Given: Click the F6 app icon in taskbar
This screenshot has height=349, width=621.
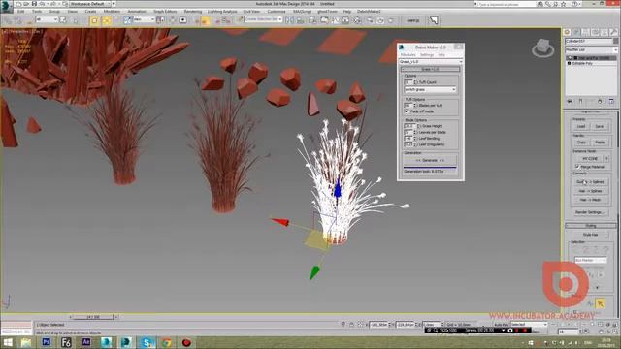Looking at the screenshot, I should (66, 342).
